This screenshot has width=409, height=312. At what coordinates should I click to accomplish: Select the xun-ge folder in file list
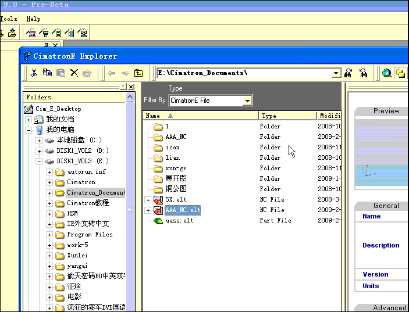[176, 168]
